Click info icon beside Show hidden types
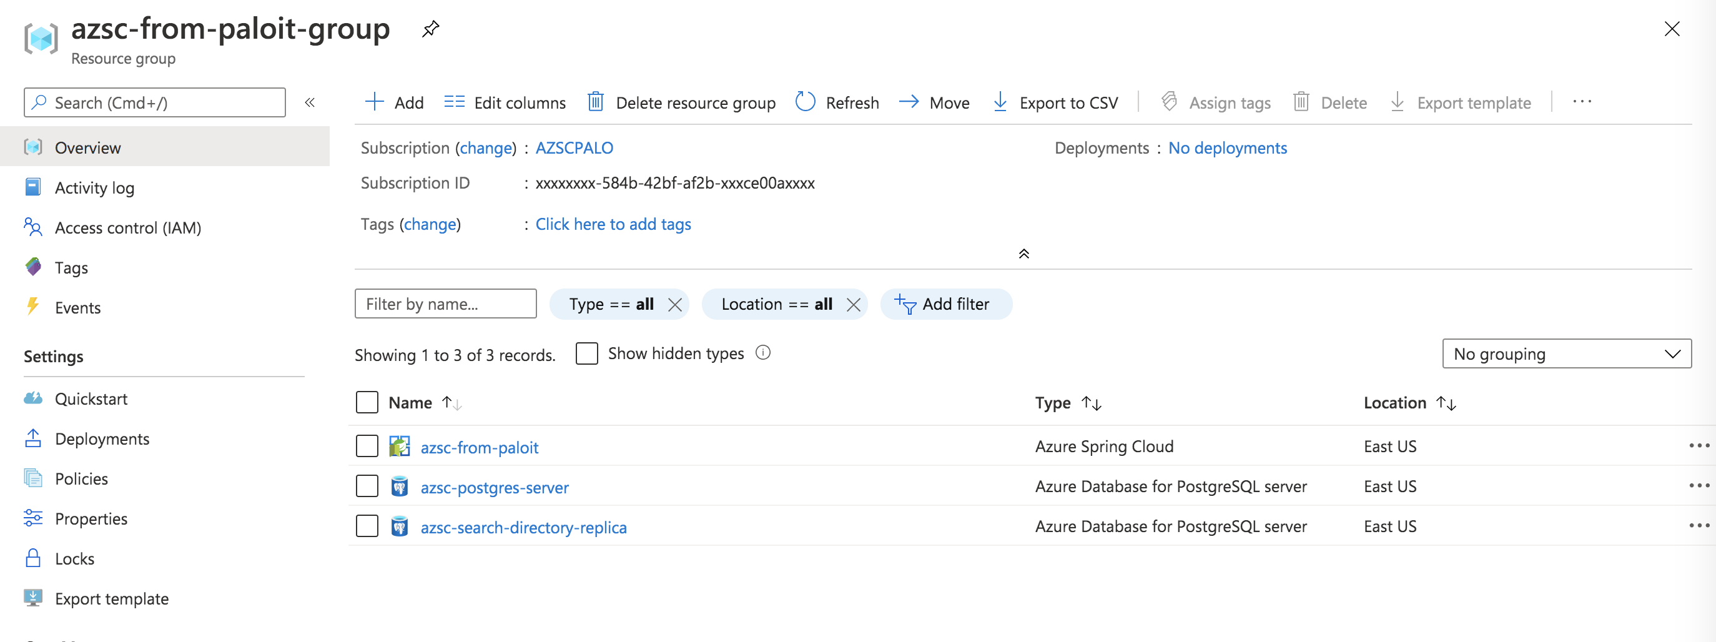 762,353
